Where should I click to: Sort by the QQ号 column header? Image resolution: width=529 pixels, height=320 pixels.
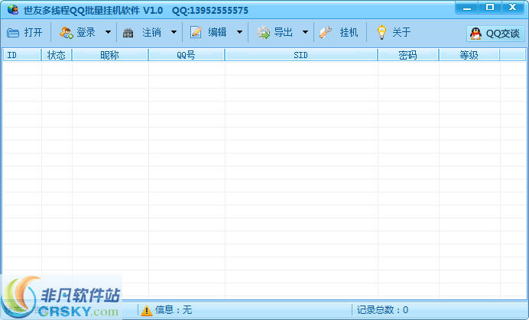click(187, 55)
